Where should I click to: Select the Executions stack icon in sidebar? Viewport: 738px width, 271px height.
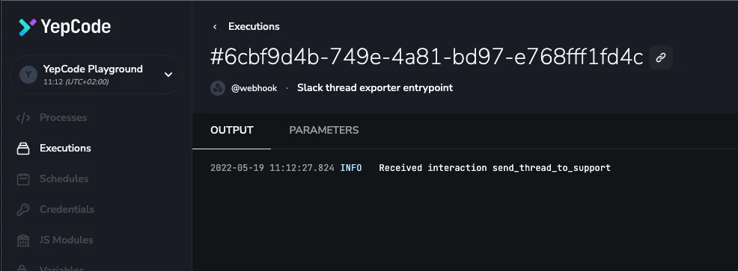click(23, 149)
